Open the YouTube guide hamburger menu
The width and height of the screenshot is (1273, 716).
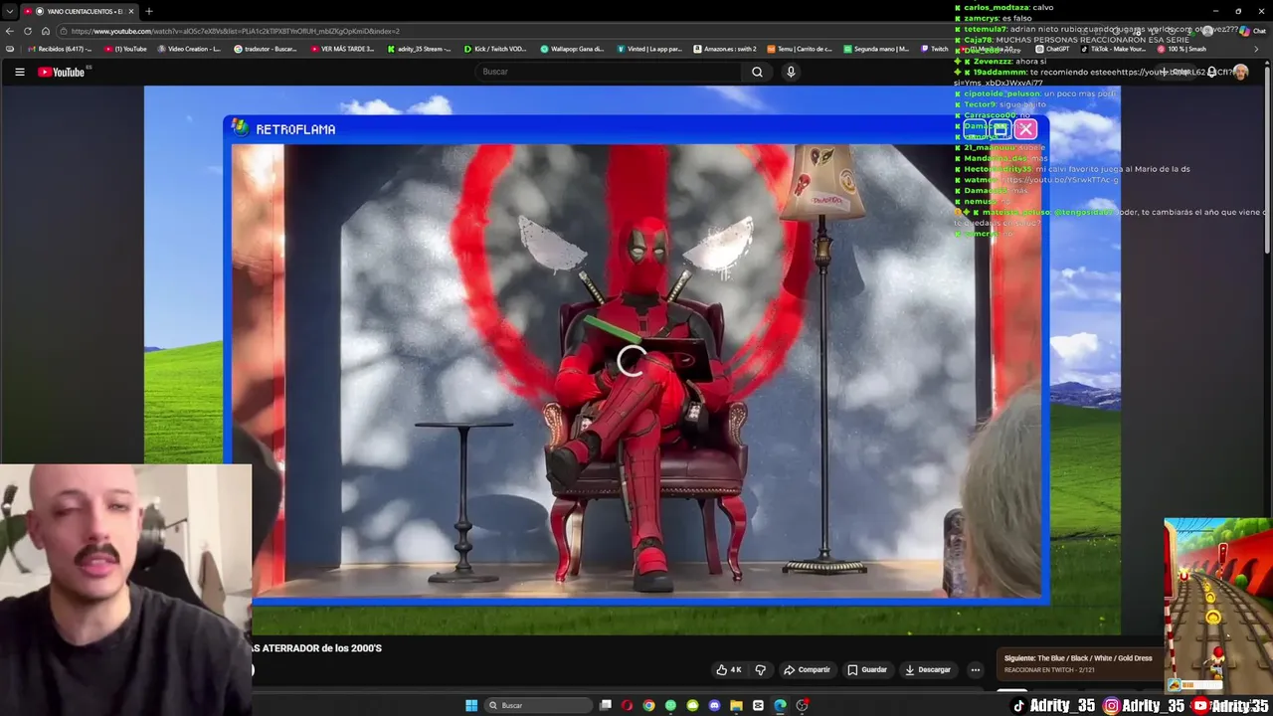(19, 72)
